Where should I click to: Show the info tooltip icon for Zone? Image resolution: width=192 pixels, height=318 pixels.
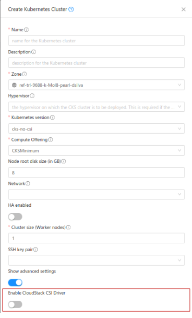[25, 74]
